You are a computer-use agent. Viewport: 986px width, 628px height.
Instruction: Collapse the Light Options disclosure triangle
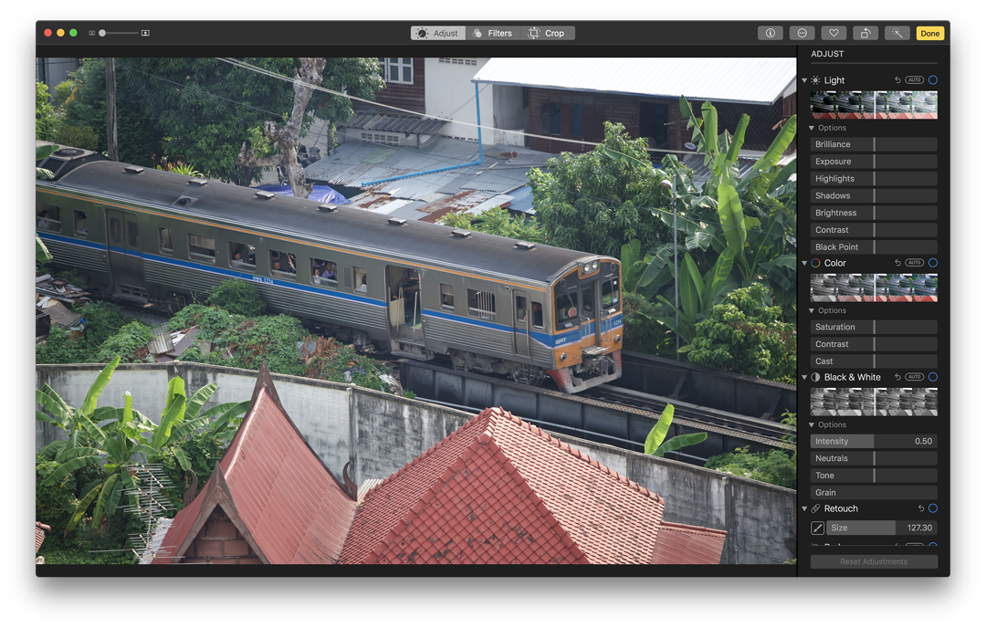coord(812,128)
